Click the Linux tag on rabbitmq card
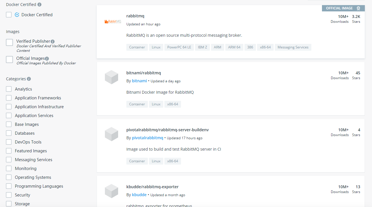 156,47
